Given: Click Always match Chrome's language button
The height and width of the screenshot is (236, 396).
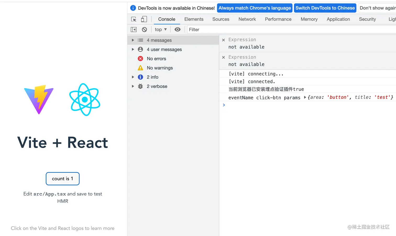Looking at the screenshot, I should (255, 8).
